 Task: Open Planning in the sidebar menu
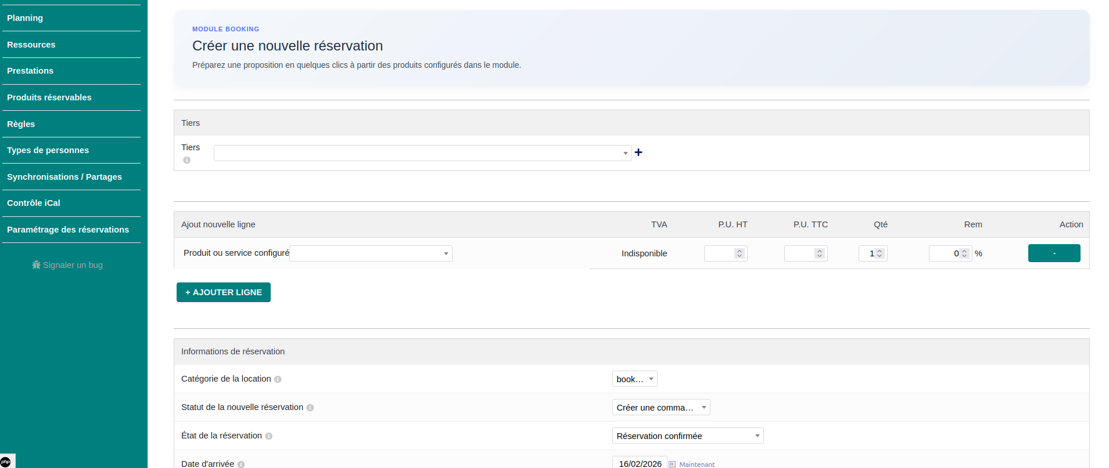[25, 18]
